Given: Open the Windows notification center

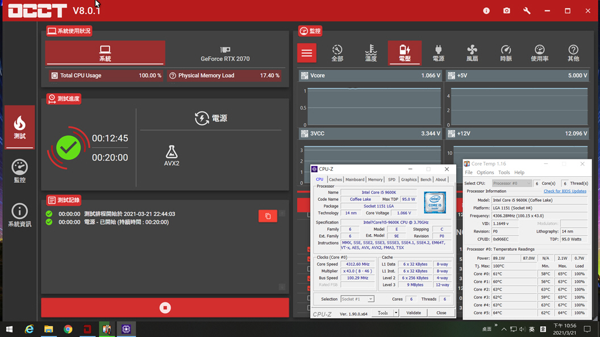Looking at the screenshot, I should [x=587, y=329].
